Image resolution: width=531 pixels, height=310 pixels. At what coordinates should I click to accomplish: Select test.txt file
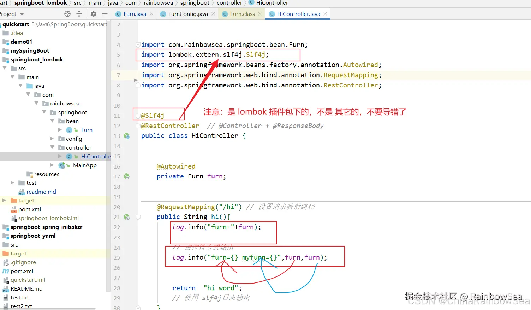20,297
